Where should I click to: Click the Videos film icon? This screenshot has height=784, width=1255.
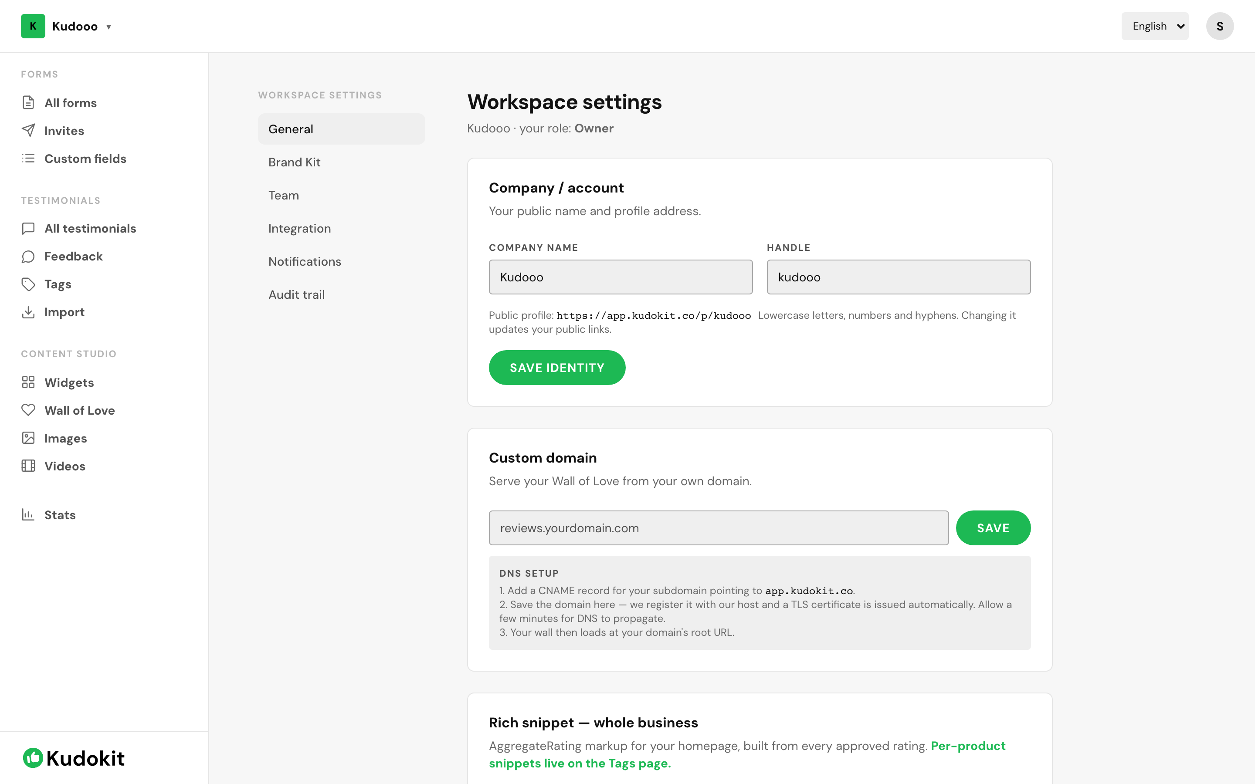click(x=28, y=466)
